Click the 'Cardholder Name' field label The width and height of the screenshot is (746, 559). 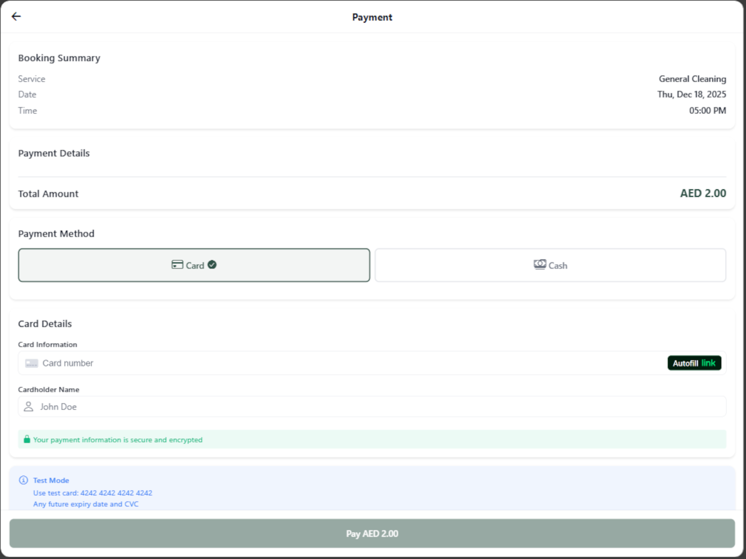pos(49,389)
